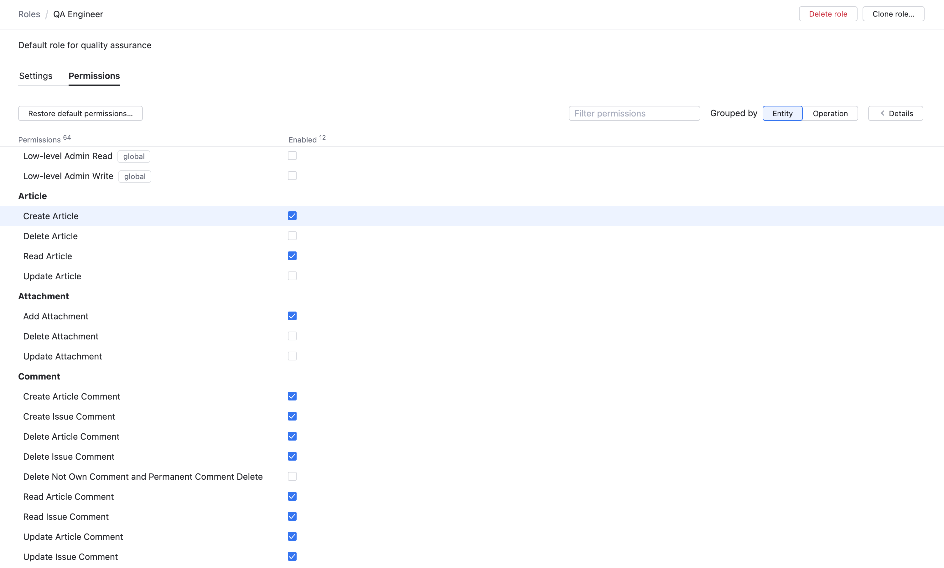Enable the Update Attachment permission
Viewport: 944px width, 568px height.
click(x=292, y=356)
